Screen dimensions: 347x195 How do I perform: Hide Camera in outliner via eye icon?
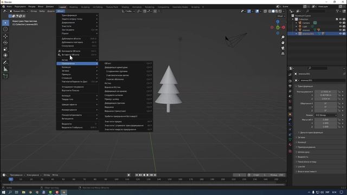pyautogui.click(x=340, y=23)
